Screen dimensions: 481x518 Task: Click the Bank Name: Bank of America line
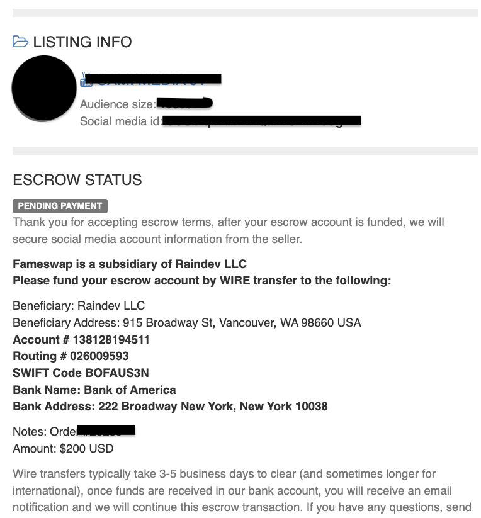pos(94,390)
